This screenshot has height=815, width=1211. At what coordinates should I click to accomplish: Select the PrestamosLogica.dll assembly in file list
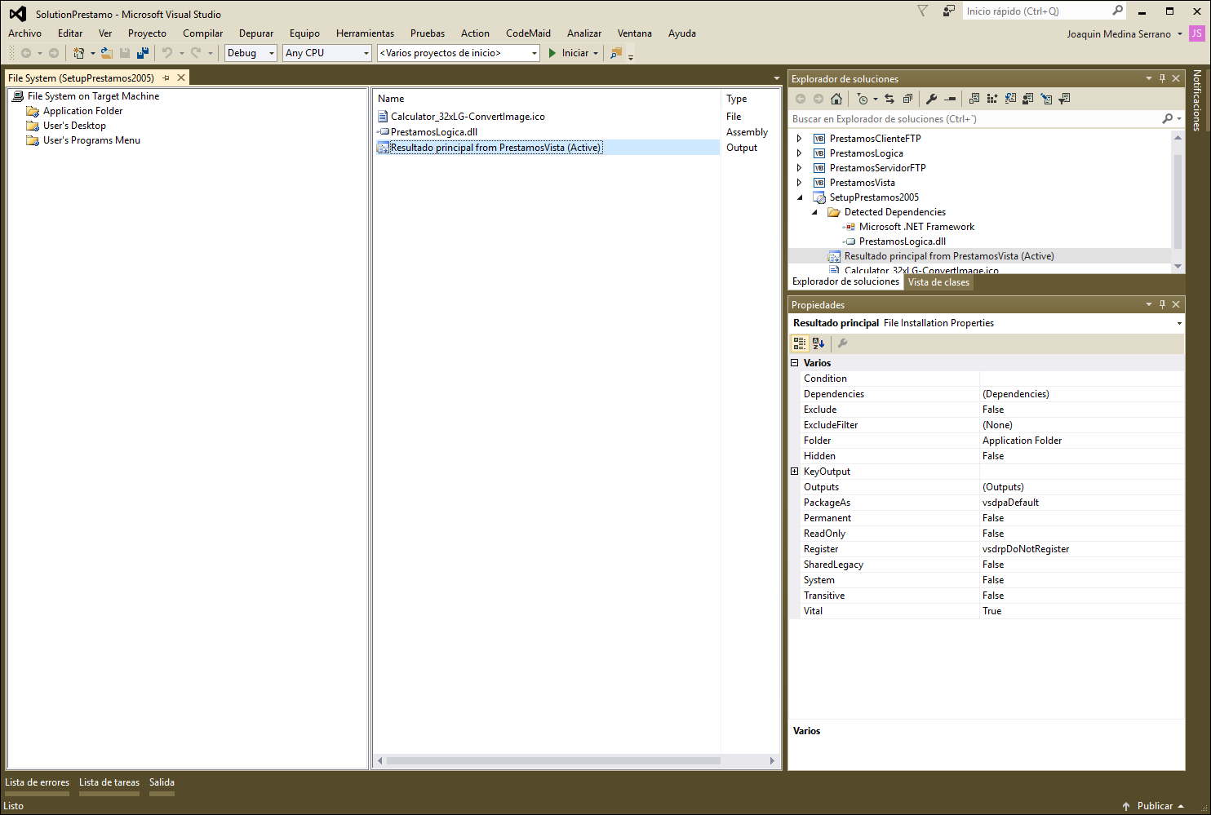[433, 132]
